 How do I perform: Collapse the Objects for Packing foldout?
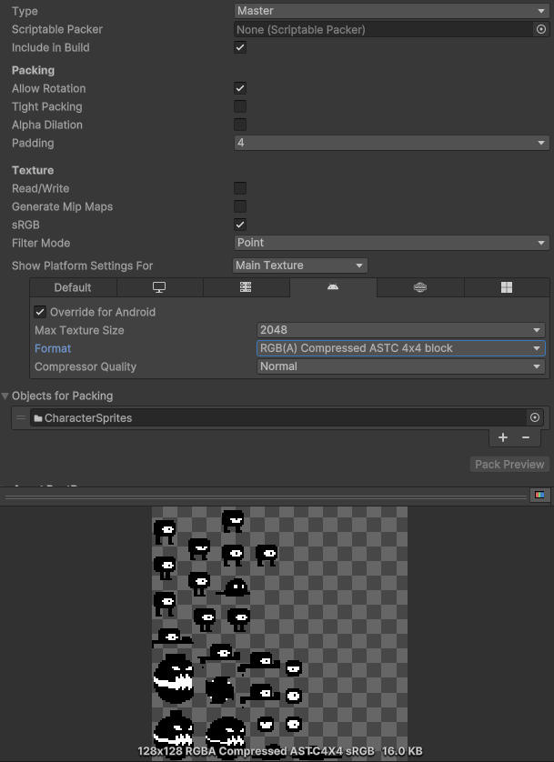point(5,396)
